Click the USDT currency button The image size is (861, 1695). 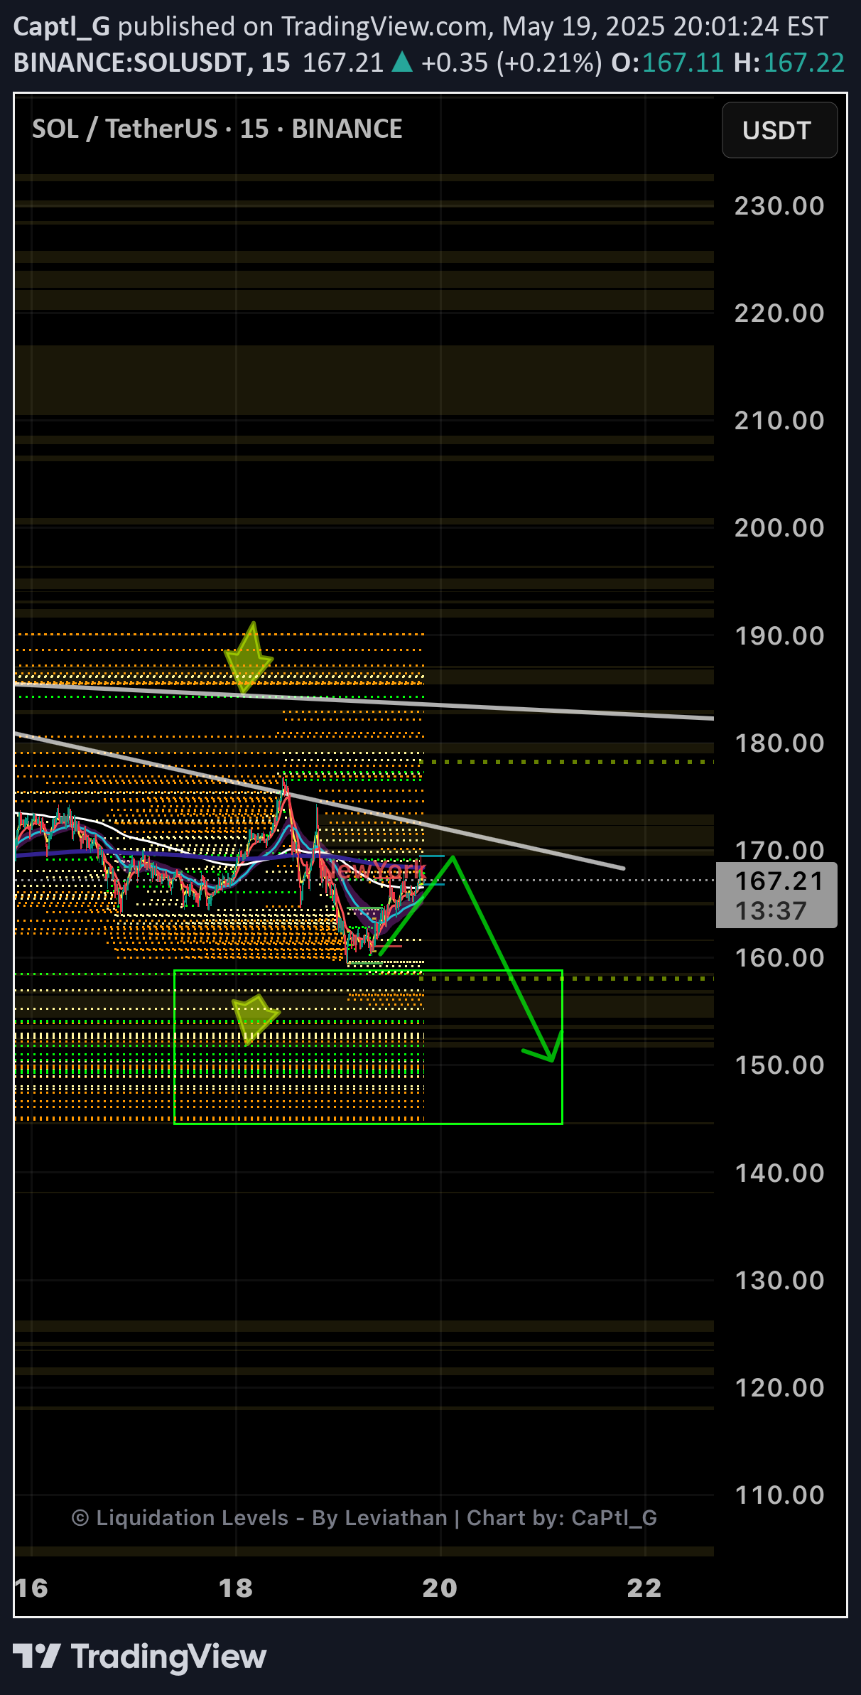tap(779, 130)
